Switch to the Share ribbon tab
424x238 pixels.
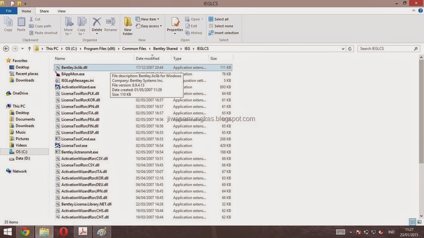click(x=44, y=11)
